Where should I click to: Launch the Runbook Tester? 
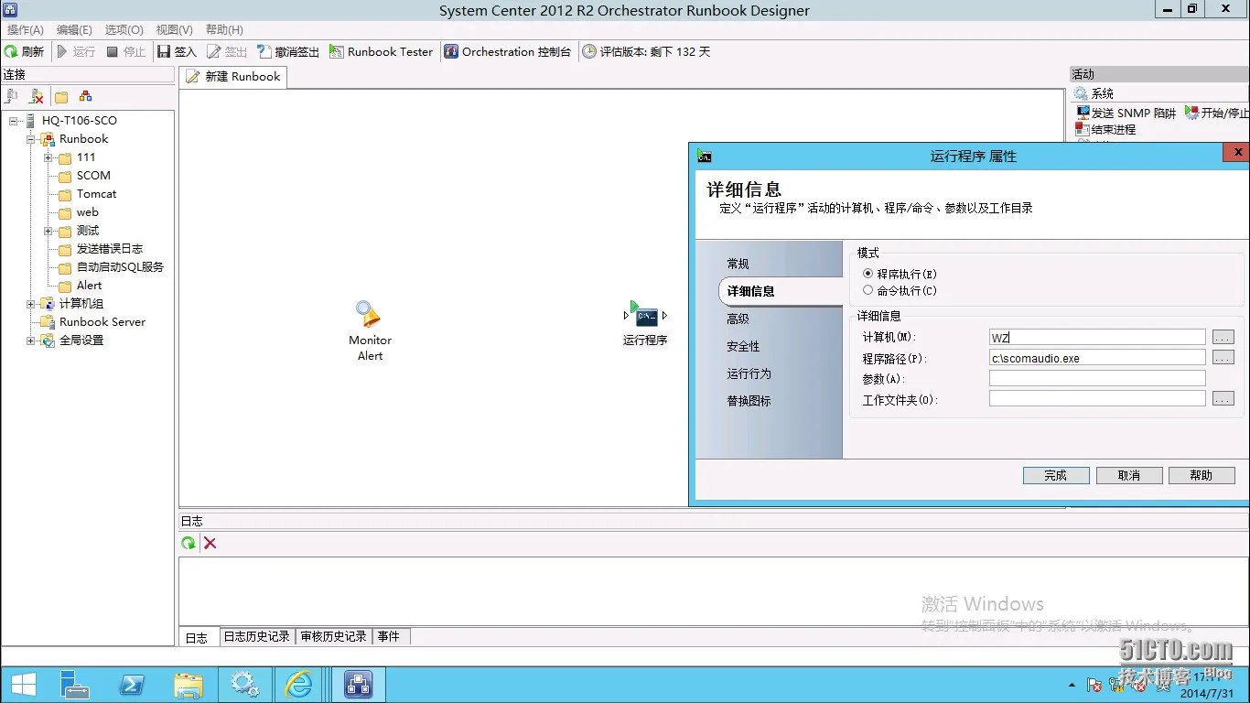382,52
